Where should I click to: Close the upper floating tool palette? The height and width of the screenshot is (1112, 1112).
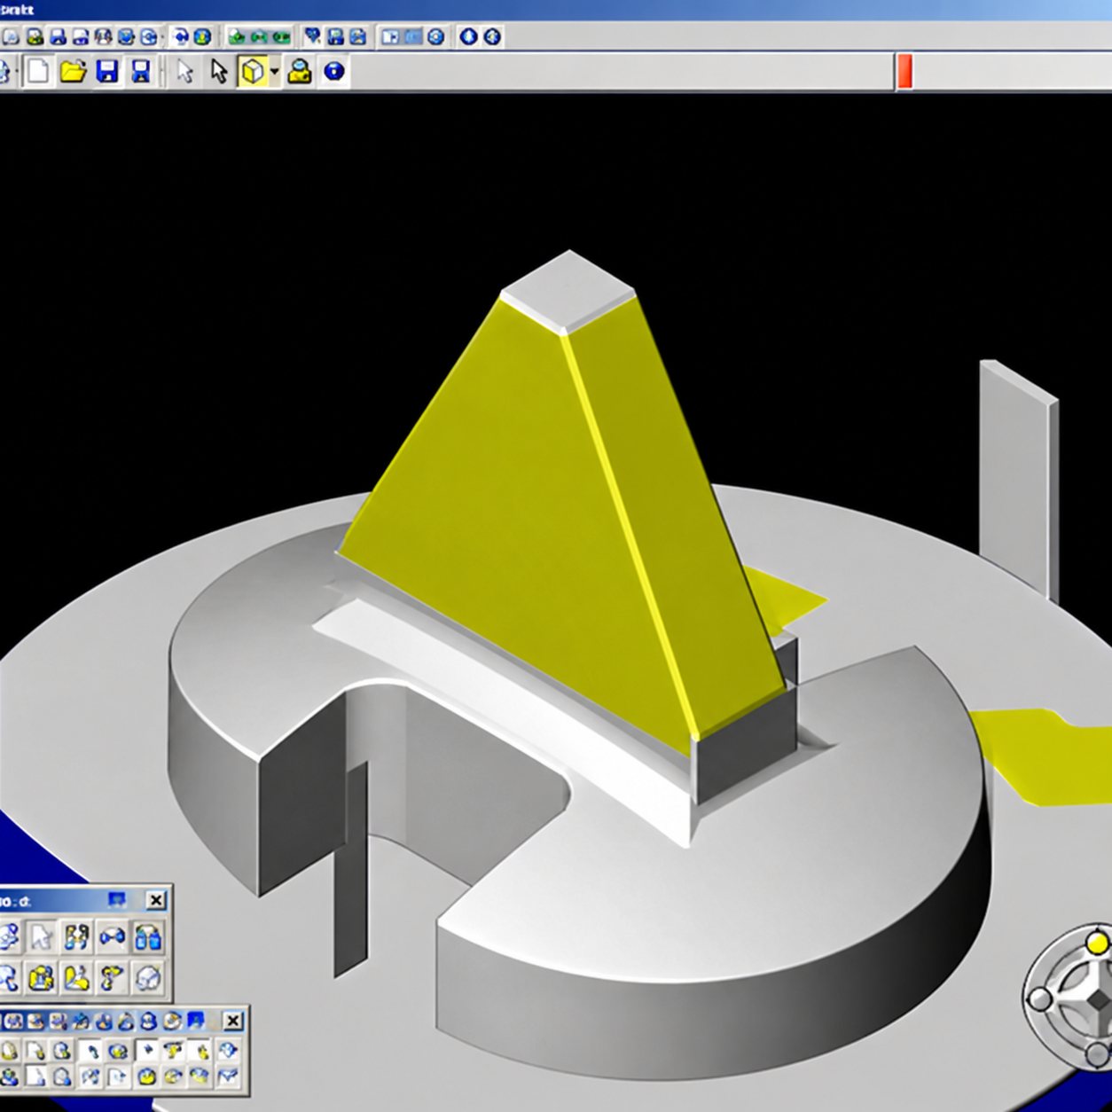(155, 900)
